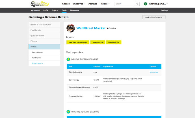Open the printout.jpg upload link

click(x=154, y=72)
